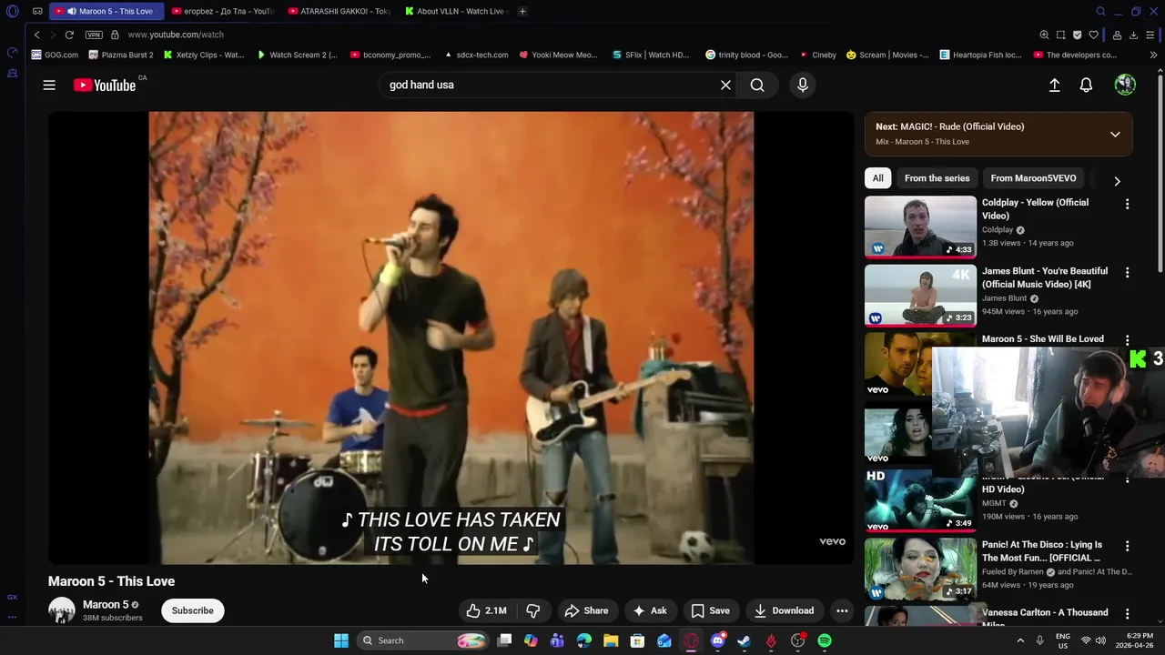This screenshot has width=1165, height=655.
Task: Open Maroon 5 channel avatar
Action: click(x=62, y=610)
